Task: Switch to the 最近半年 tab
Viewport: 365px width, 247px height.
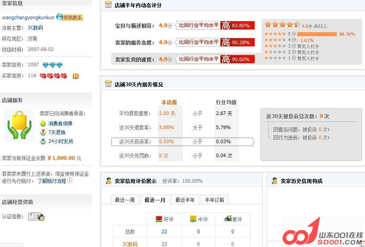Action: (x=185, y=199)
